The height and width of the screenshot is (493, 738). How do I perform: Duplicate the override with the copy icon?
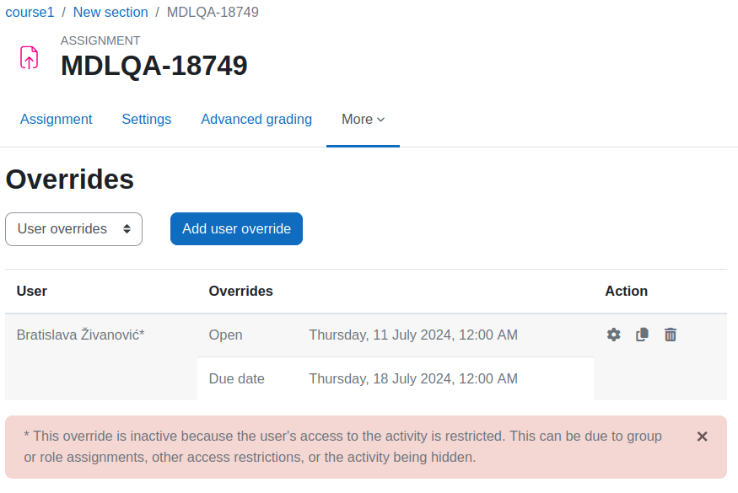pos(642,335)
